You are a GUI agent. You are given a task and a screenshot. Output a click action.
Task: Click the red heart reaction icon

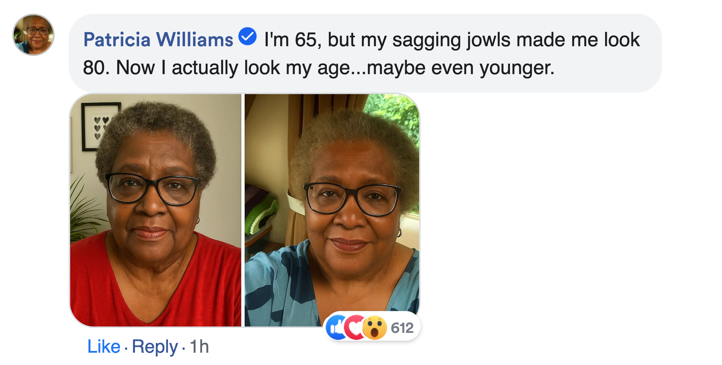[x=355, y=328]
